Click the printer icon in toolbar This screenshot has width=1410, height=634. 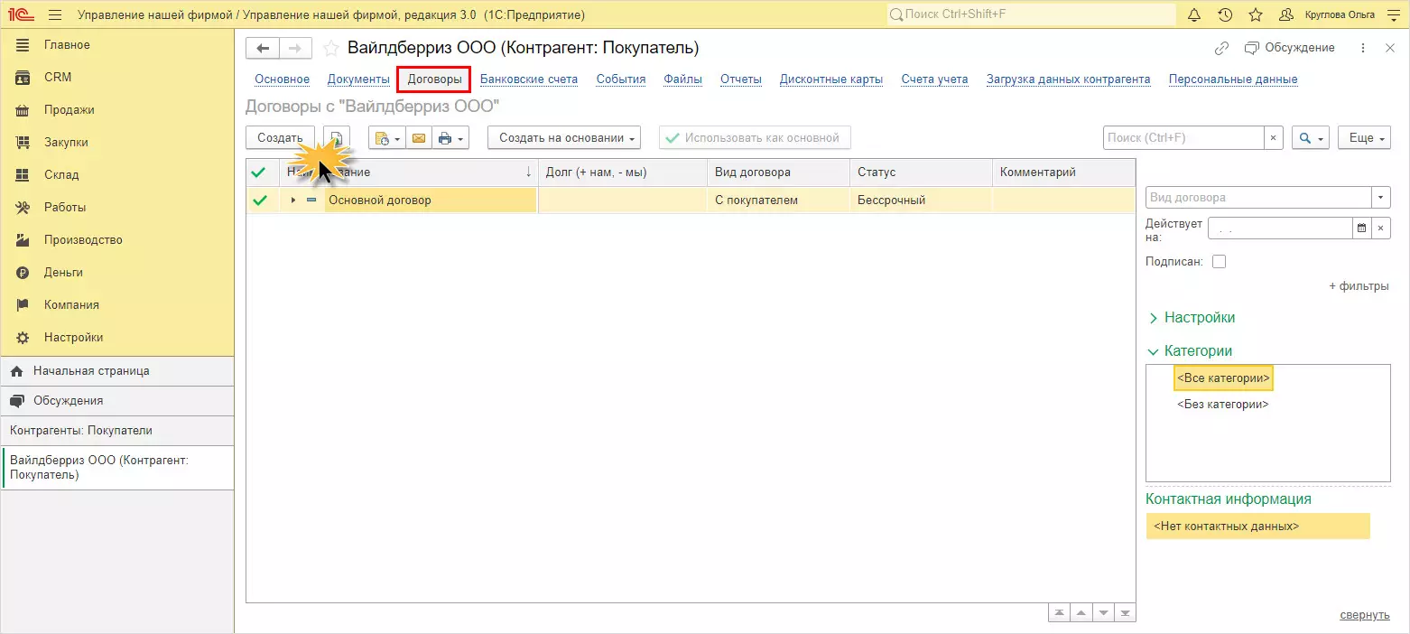pos(444,138)
